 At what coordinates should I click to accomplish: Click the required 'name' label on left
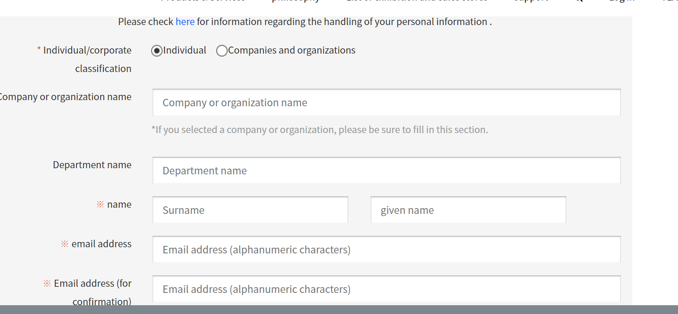pos(119,205)
